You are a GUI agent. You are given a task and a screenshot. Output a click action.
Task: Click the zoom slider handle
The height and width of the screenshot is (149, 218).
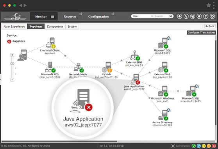click(x=12, y=64)
